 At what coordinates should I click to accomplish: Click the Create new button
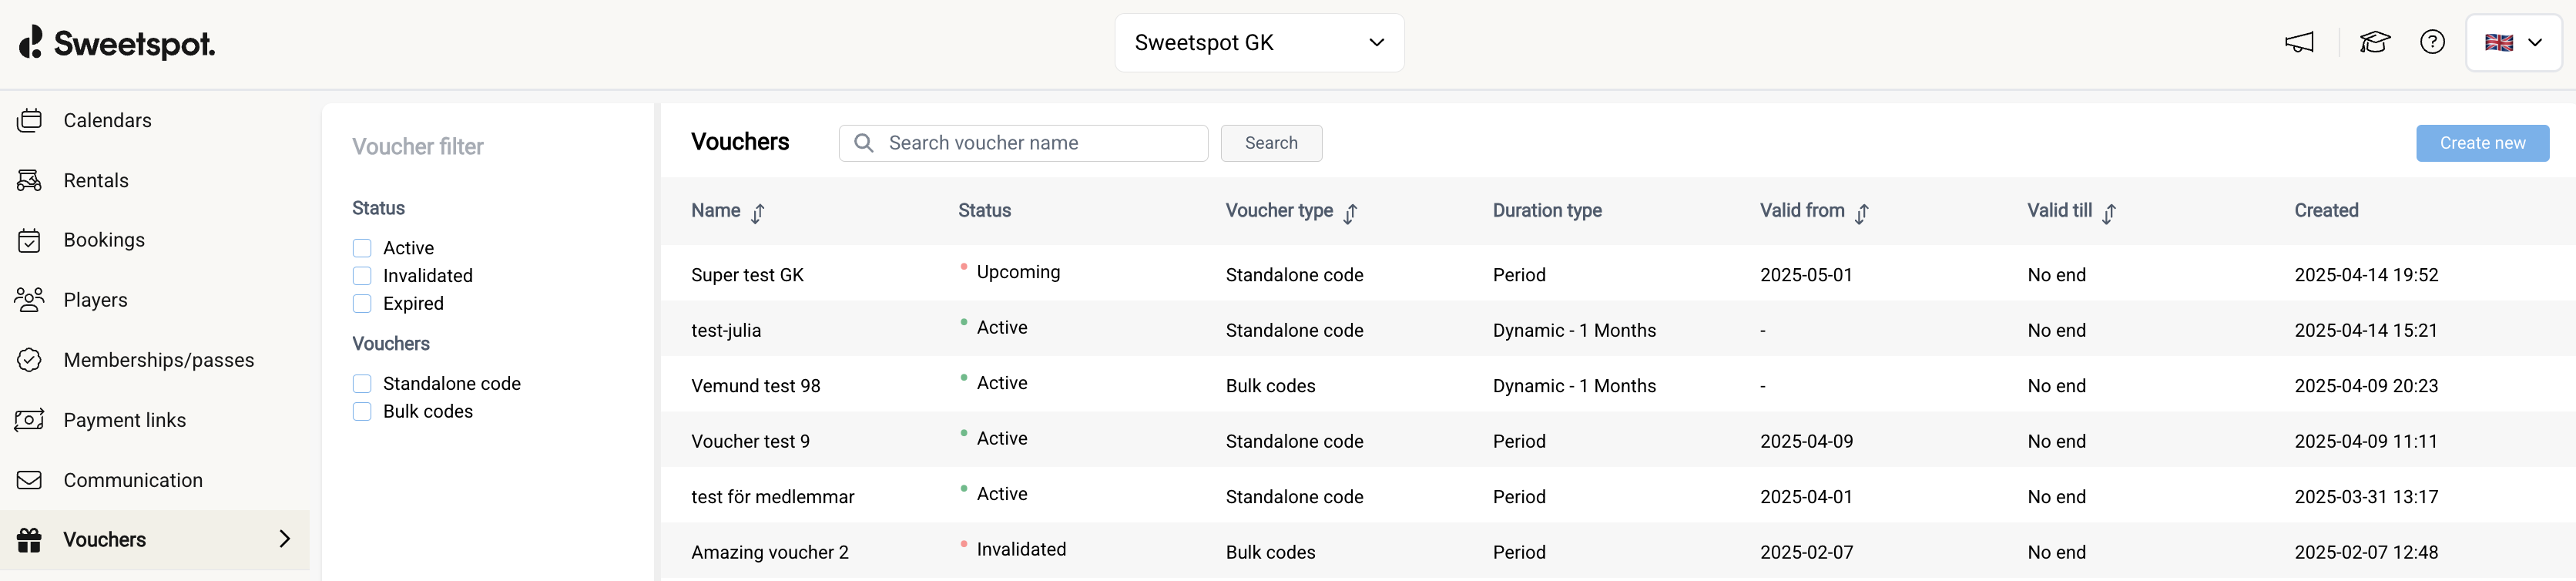click(x=2482, y=143)
